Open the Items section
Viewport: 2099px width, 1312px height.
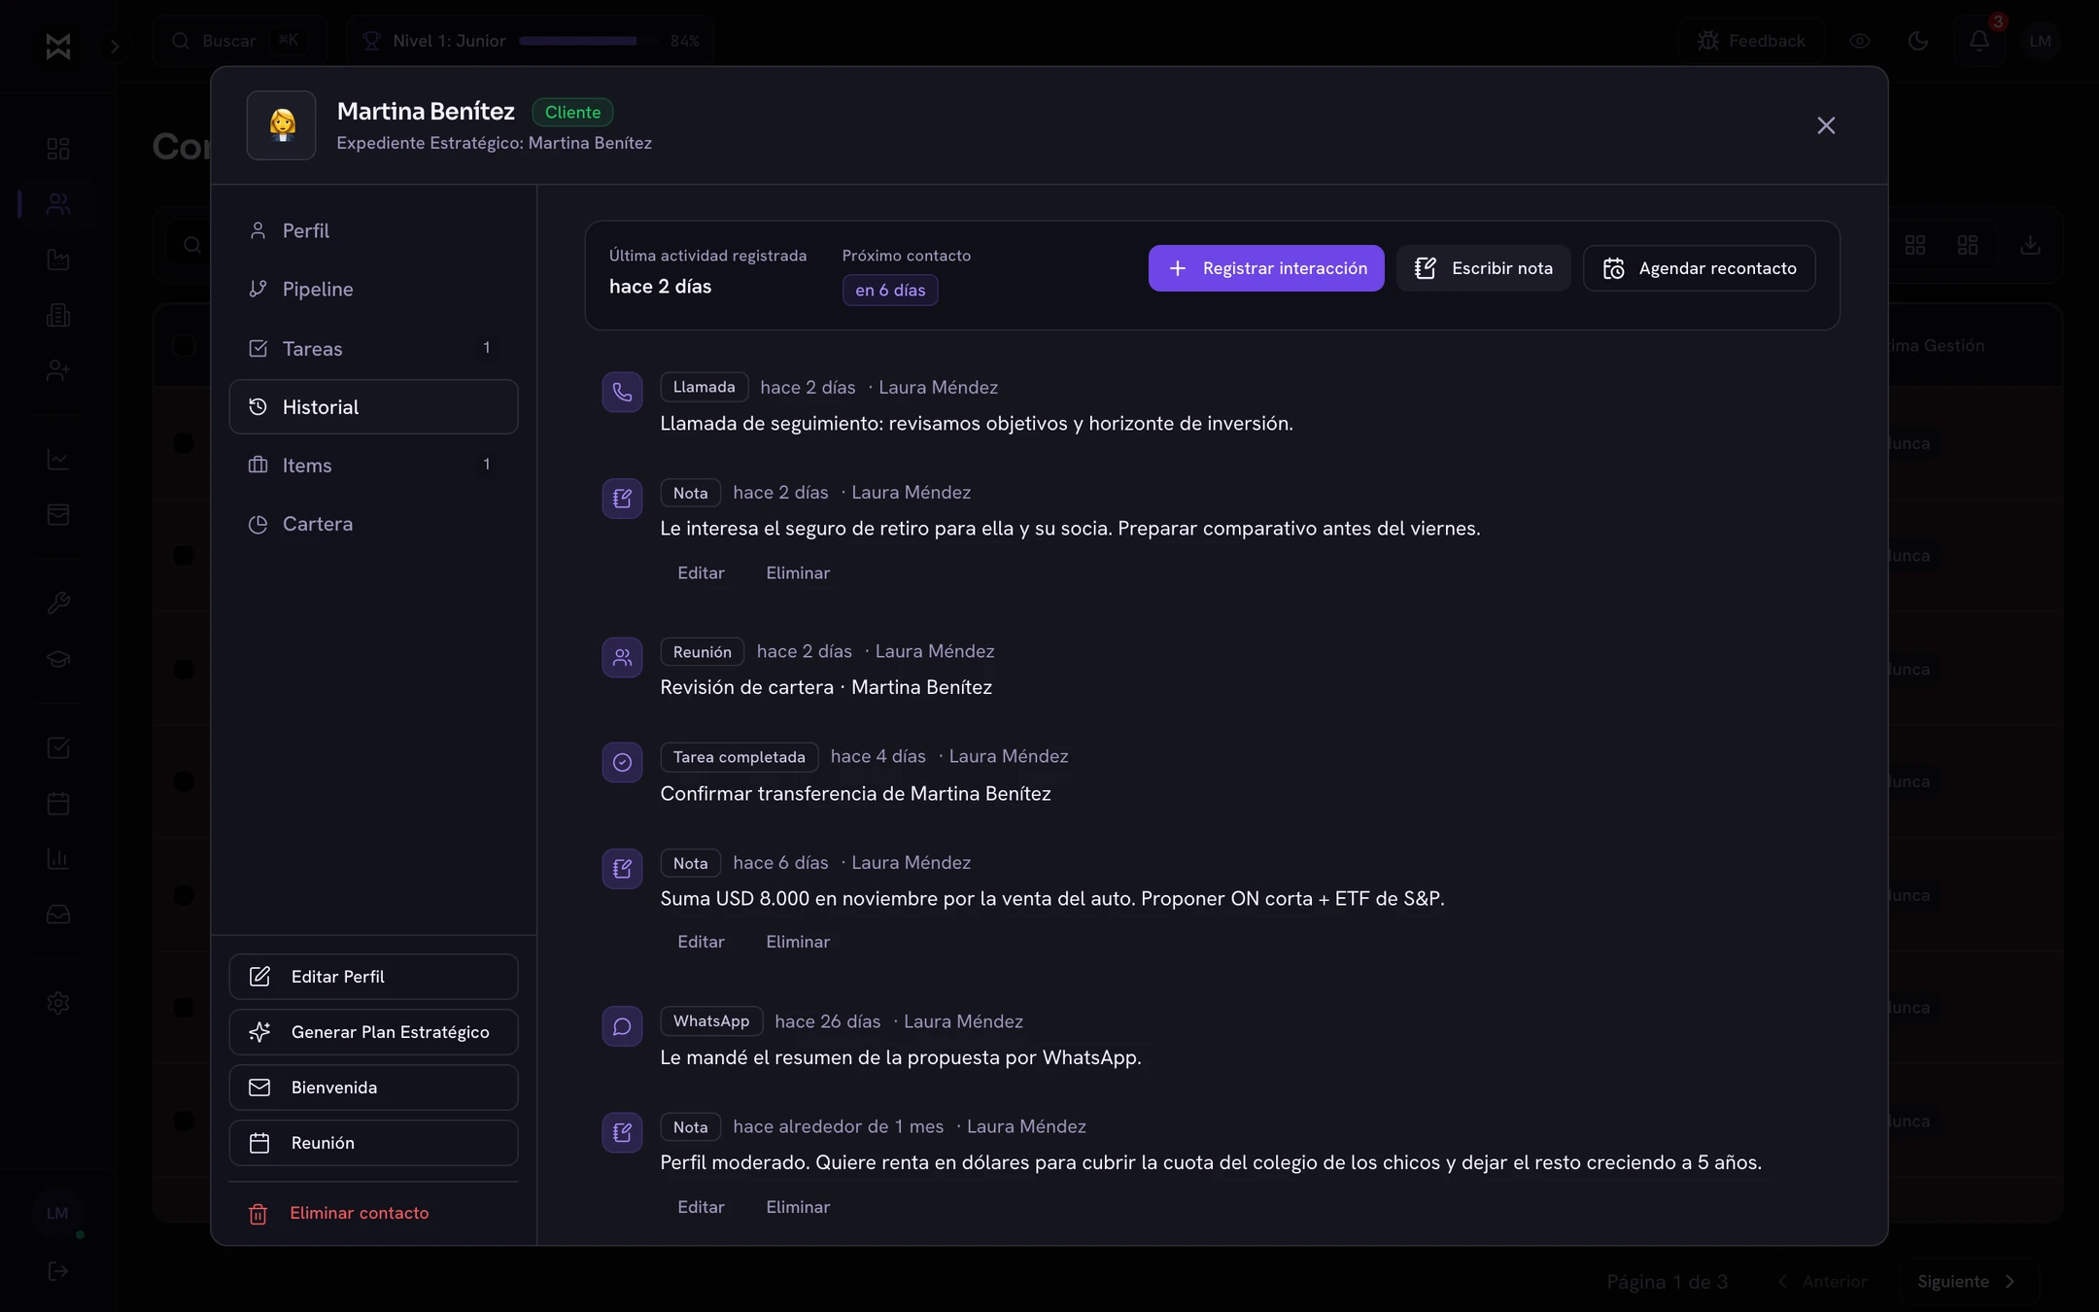[373, 465]
